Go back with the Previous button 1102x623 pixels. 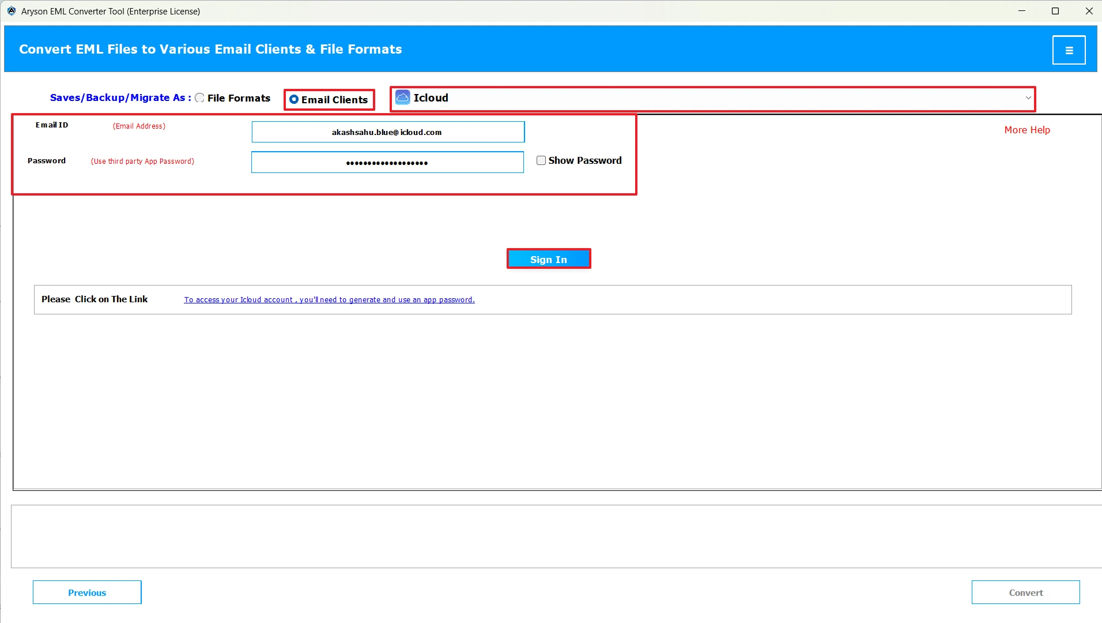point(87,592)
